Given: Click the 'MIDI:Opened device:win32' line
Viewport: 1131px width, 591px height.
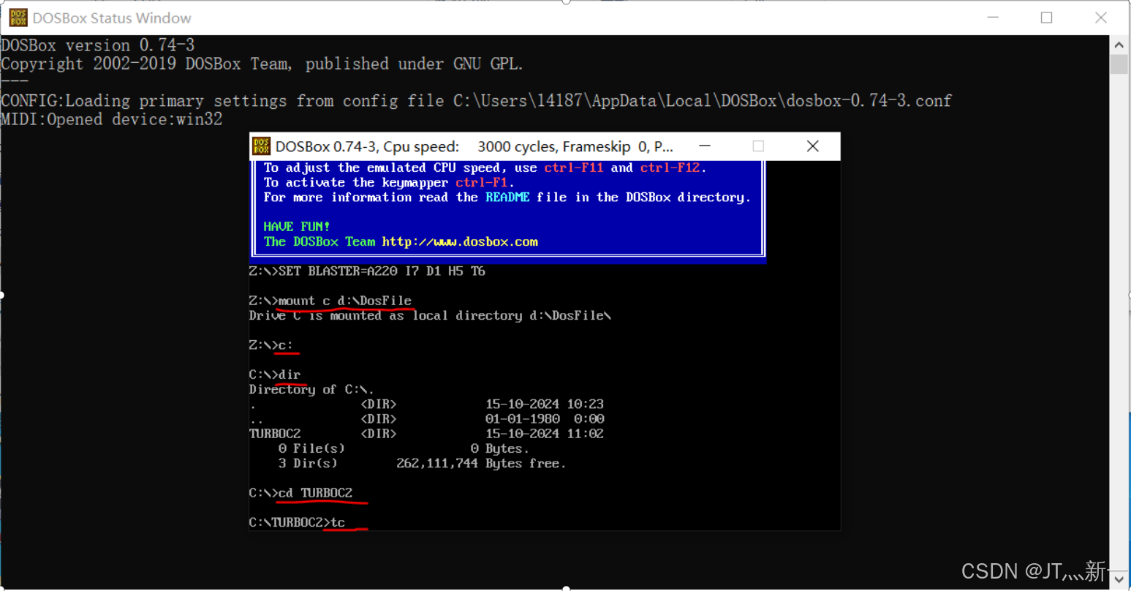Looking at the screenshot, I should 112,118.
